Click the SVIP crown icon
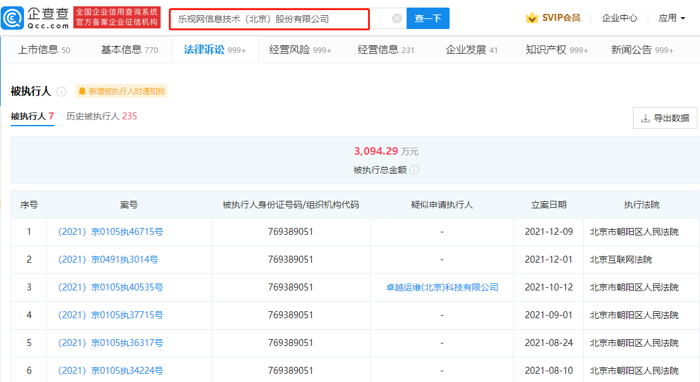The image size is (700, 382). 532,18
